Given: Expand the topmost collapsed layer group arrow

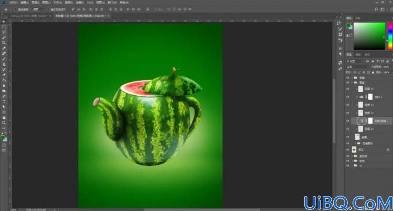Looking at the screenshot, I should (x=352, y=78).
